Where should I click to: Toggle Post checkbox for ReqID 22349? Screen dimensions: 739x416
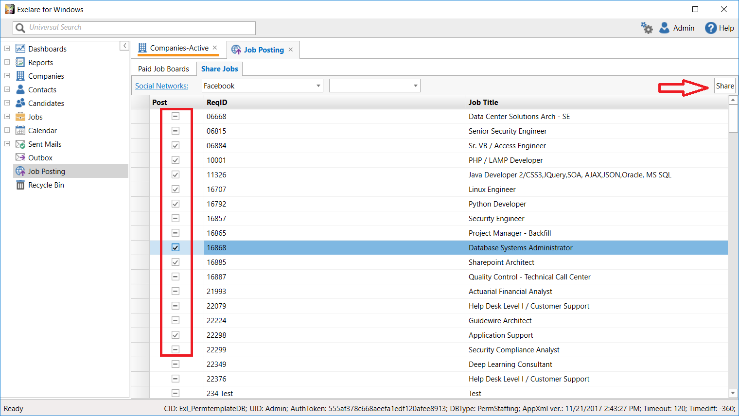coord(176,364)
